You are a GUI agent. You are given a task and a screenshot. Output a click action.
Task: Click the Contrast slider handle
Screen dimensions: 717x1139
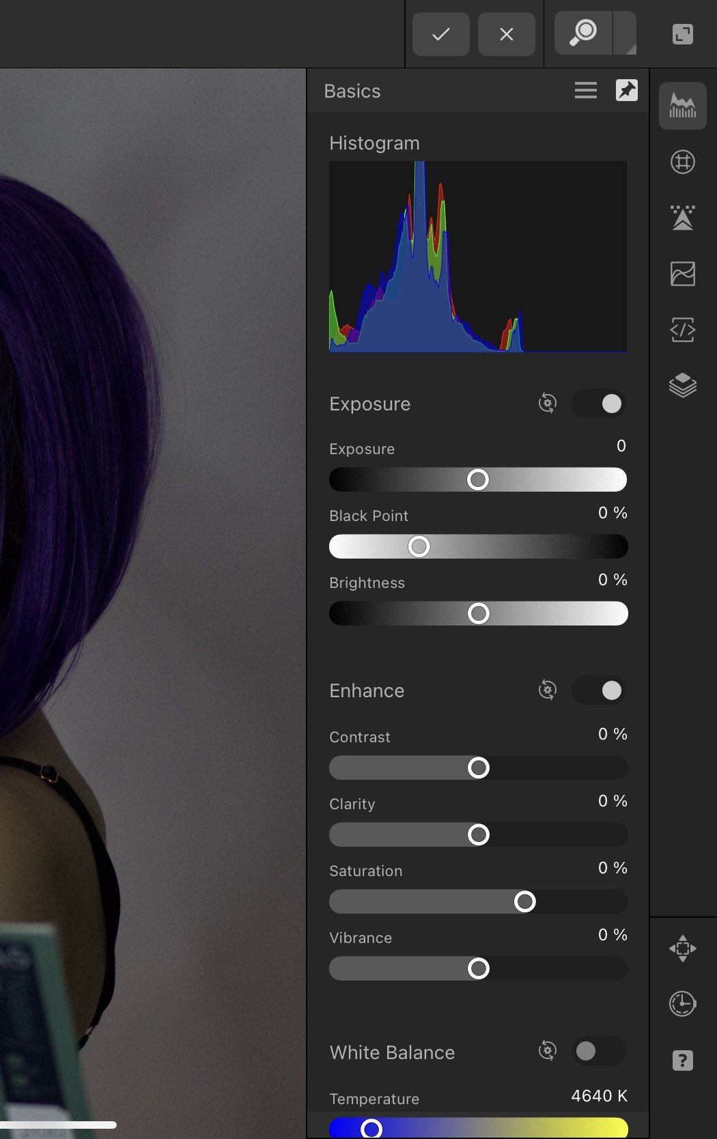click(479, 768)
